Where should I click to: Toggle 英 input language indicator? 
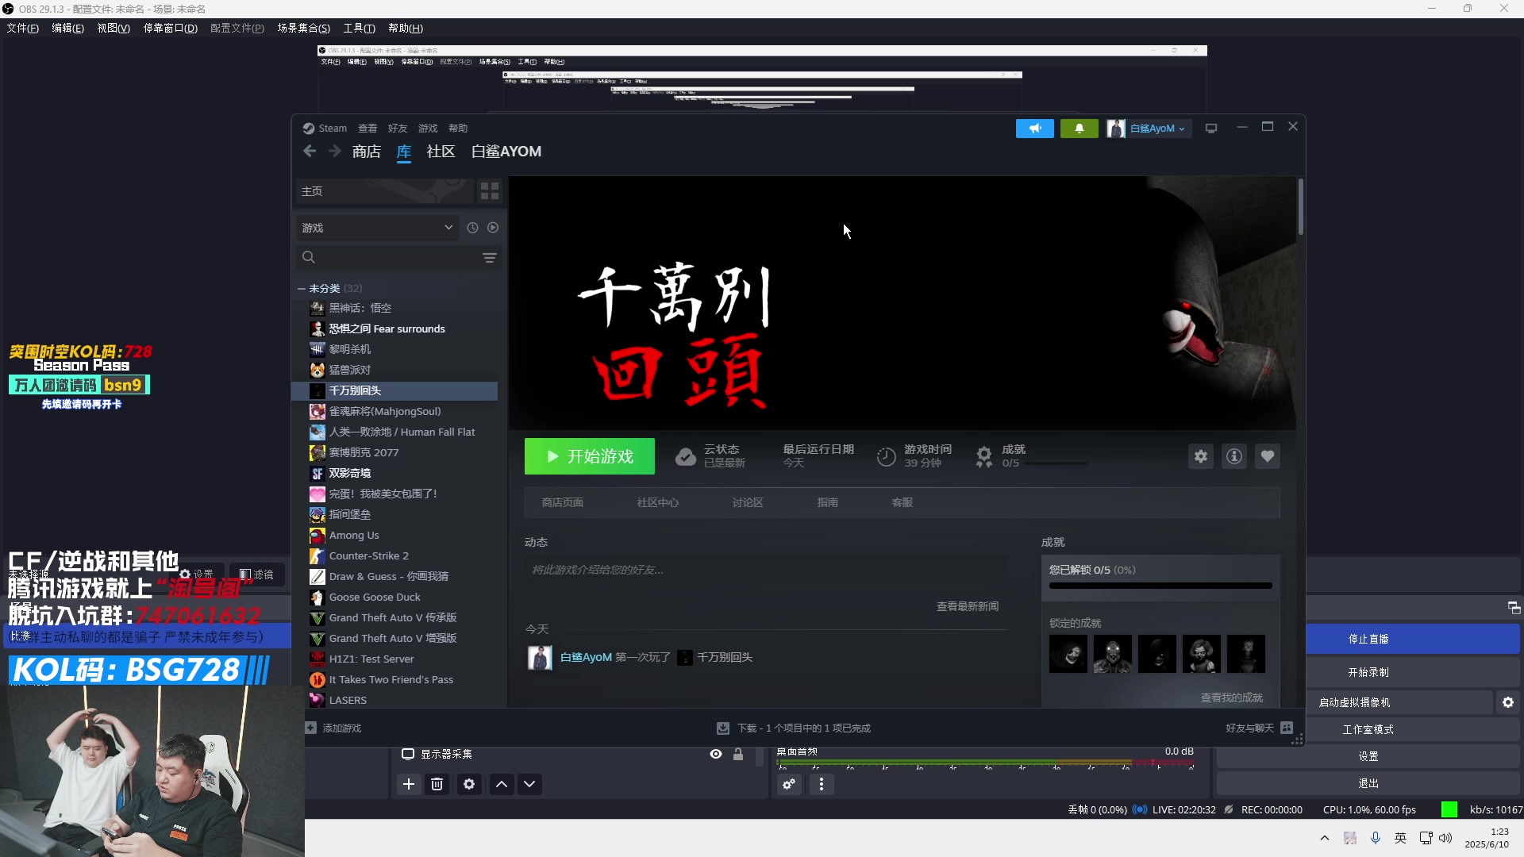point(1400,838)
